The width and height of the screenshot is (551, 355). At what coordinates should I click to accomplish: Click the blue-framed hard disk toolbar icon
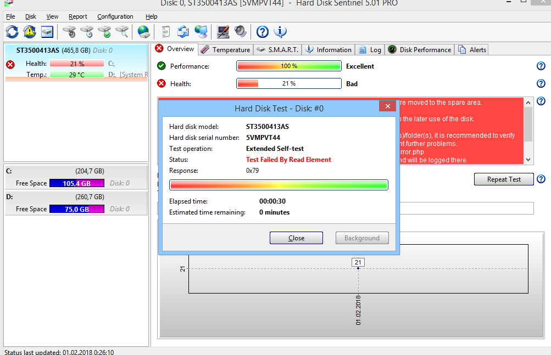pyautogui.click(x=47, y=32)
